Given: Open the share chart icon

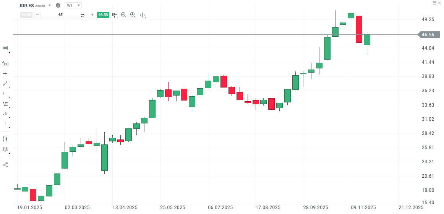Looking at the screenshot, I should [5, 165].
